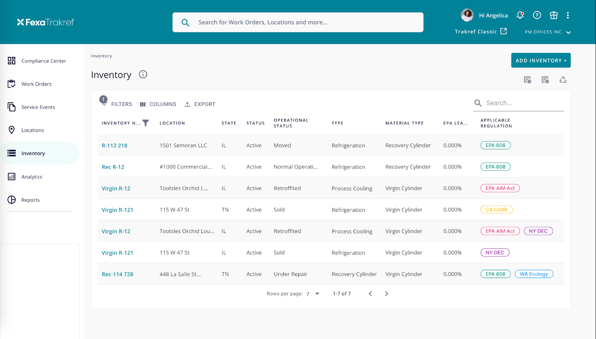Click the Trakref Classic external link icon
596x339 pixels.
pyautogui.click(x=504, y=31)
